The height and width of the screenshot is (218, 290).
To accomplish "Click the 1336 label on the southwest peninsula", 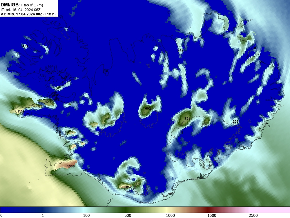I will 71,166.
